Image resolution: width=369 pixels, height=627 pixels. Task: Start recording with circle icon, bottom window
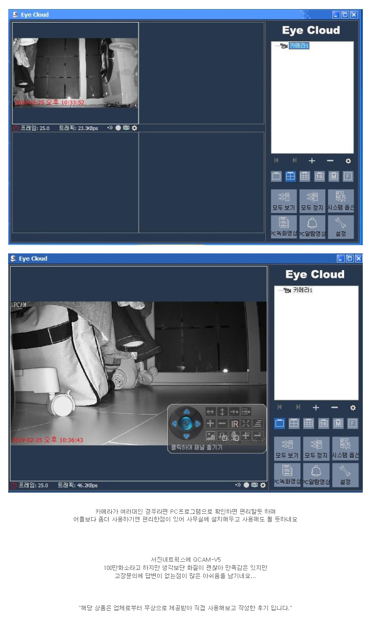[246, 485]
